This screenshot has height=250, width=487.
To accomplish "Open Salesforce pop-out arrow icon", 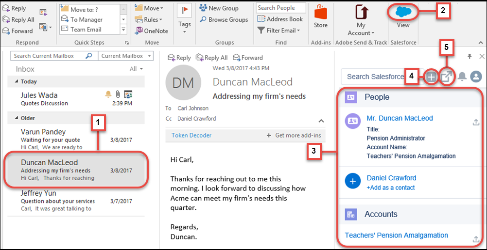I will coord(446,77).
